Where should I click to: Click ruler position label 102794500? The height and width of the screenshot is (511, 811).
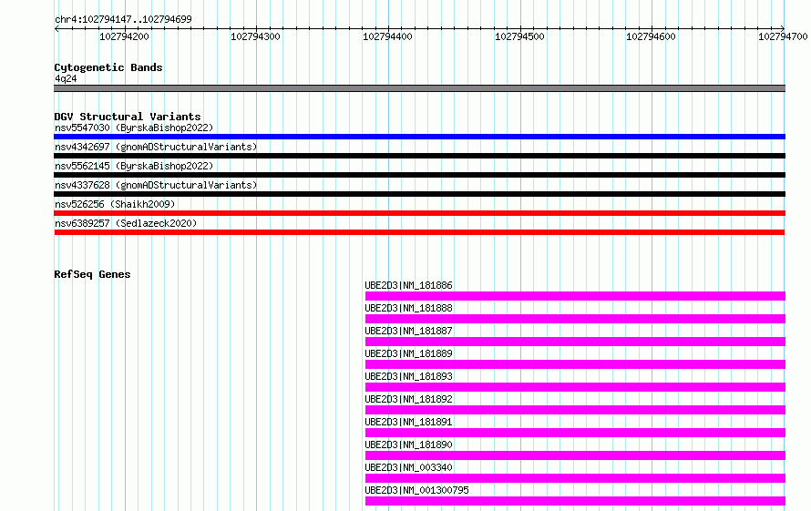coord(519,36)
